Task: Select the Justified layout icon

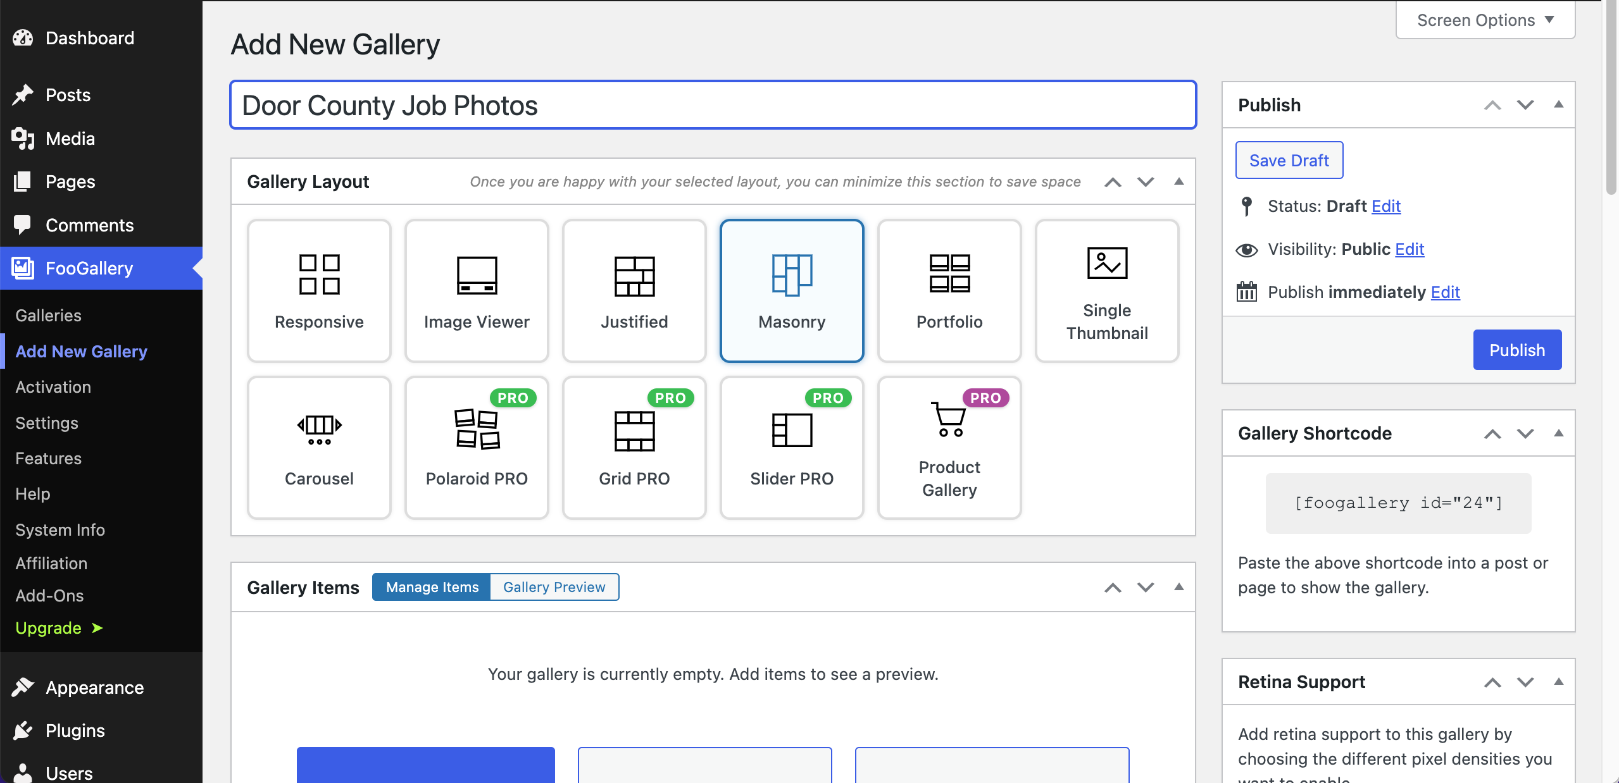Action: click(x=634, y=276)
